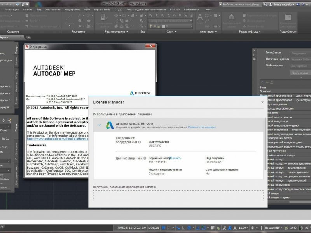Click the plus icon in status bar
Screen dimensions: 311x233
(261, 228)
